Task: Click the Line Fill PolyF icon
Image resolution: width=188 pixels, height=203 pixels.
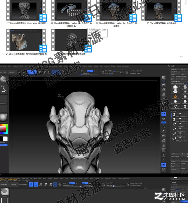Action: [x=164, y=150]
